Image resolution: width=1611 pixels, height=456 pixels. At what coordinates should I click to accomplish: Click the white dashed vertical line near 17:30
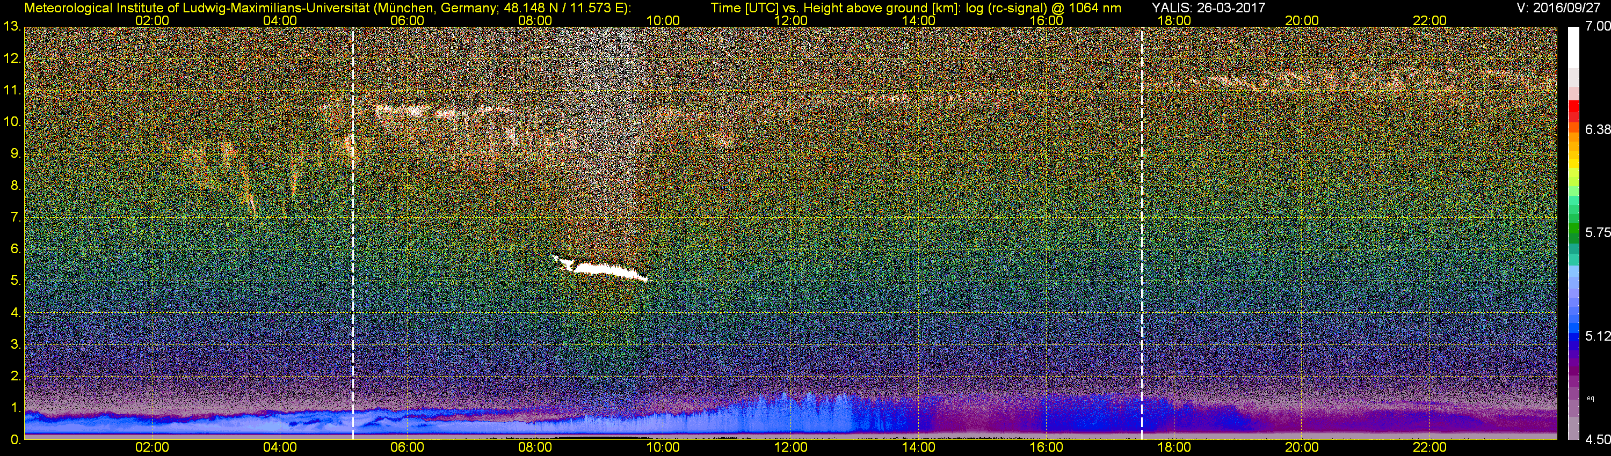[x=1142, y=233]
